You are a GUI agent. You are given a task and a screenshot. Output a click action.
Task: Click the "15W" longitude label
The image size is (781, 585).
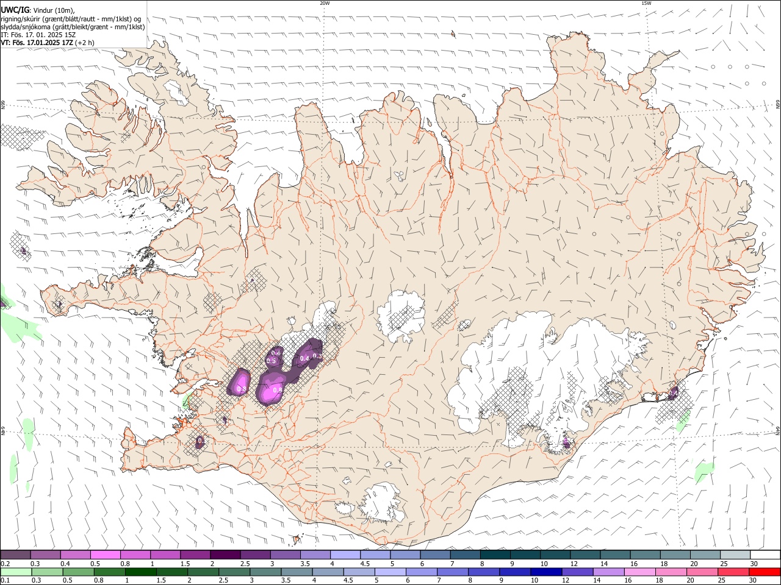point(646,3)
